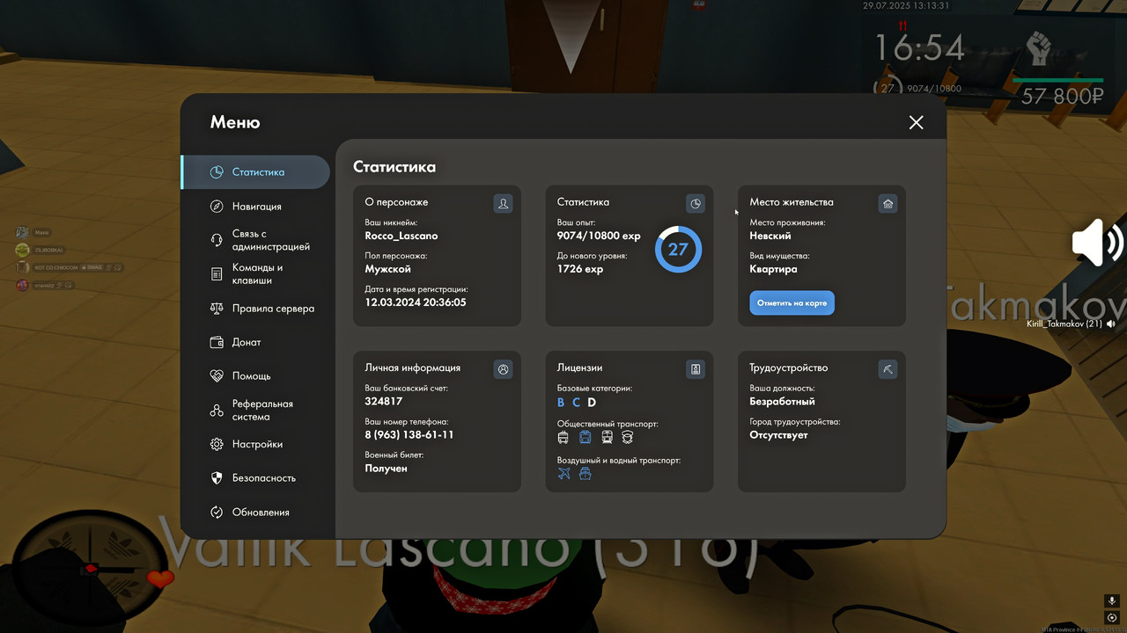Screen dimensions: 1127x633
Task: Click the shield icon for Безопасность
Action: pos(217,478)
